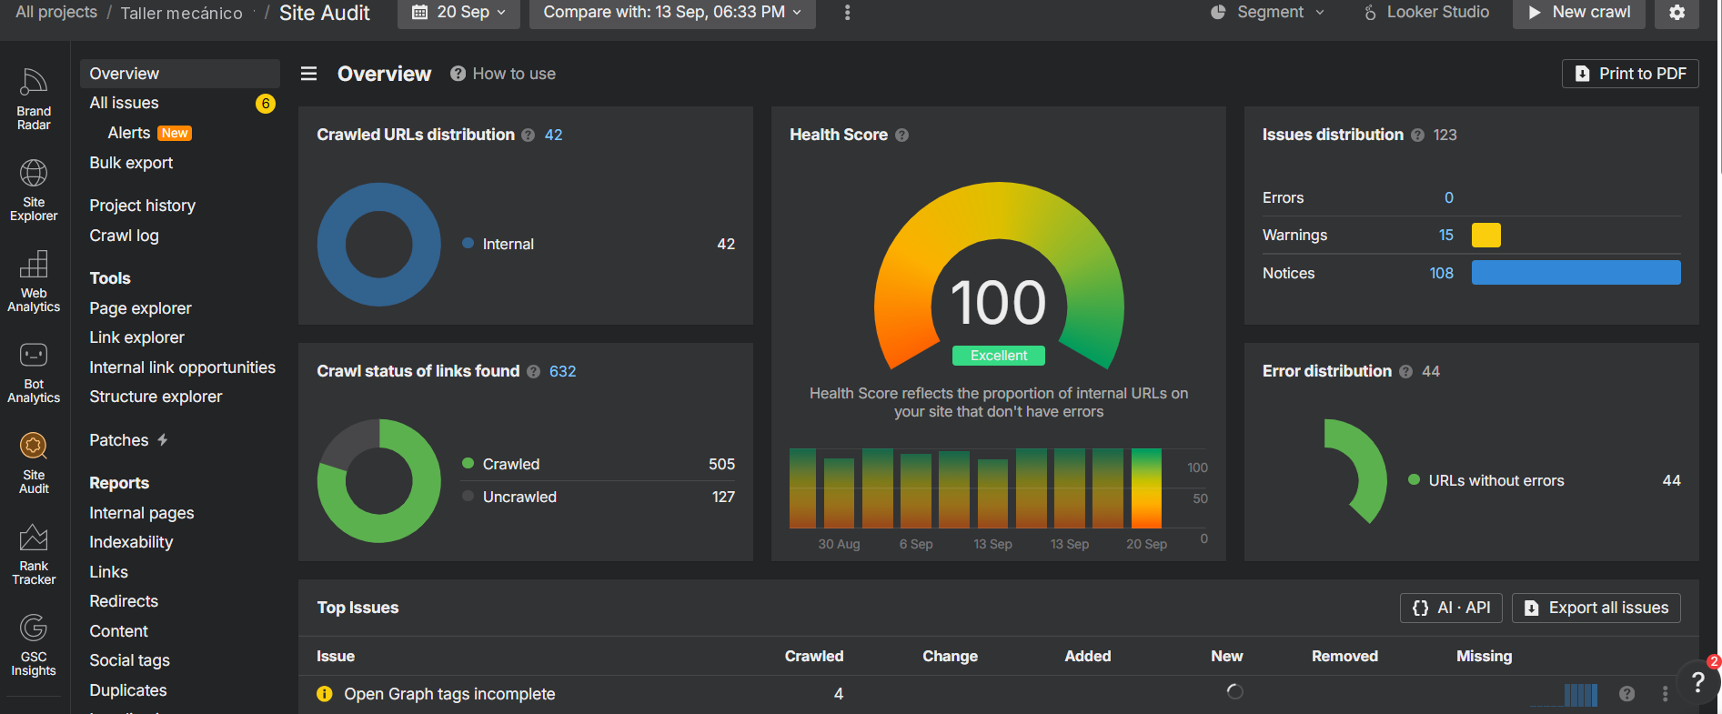This screenshot has width=1722, height=714.
Task: Click the Crawled URLs distribution donut chart
Action: click(378, 245)
